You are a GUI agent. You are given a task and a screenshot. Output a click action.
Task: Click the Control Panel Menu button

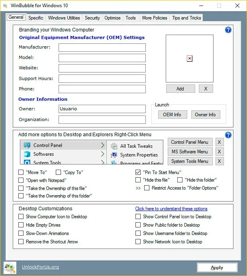point(190,142)
